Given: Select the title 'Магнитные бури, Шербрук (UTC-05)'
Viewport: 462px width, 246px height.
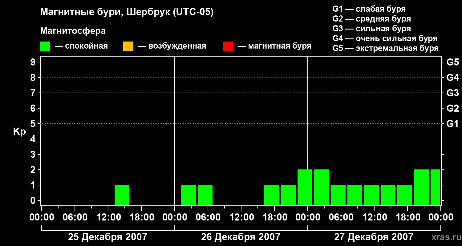Looking at the screenshot, I should click(127, 12).
